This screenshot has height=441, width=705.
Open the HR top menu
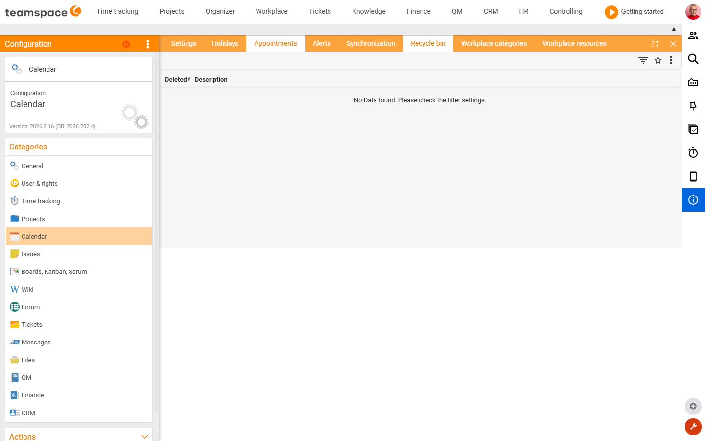[524, 11]
